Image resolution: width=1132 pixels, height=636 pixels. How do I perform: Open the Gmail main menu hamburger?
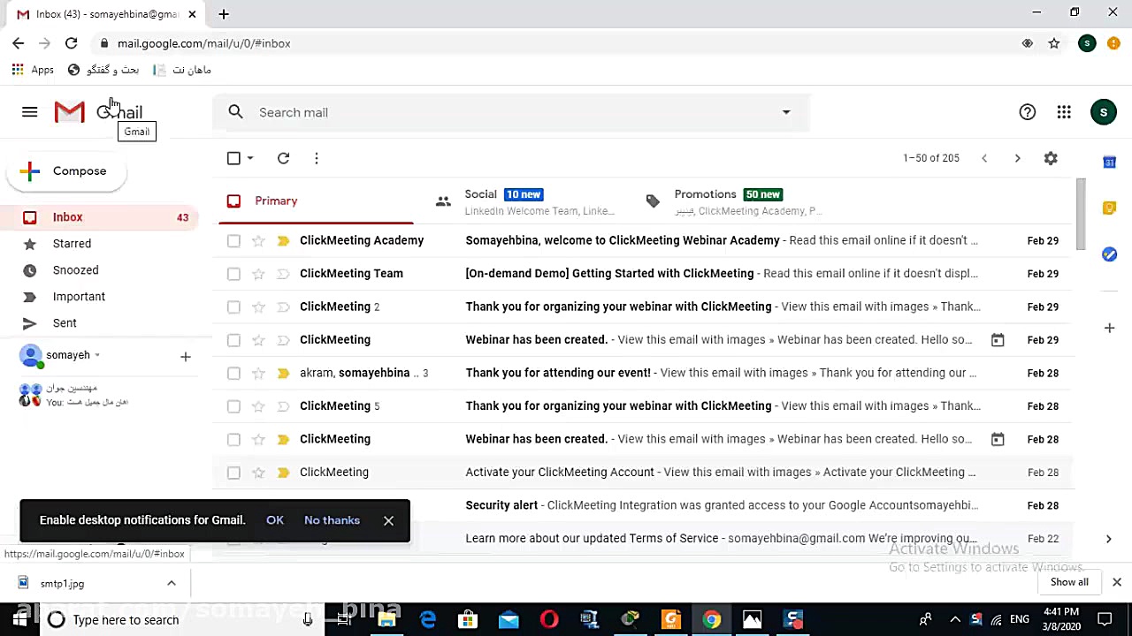coord(29,112)
